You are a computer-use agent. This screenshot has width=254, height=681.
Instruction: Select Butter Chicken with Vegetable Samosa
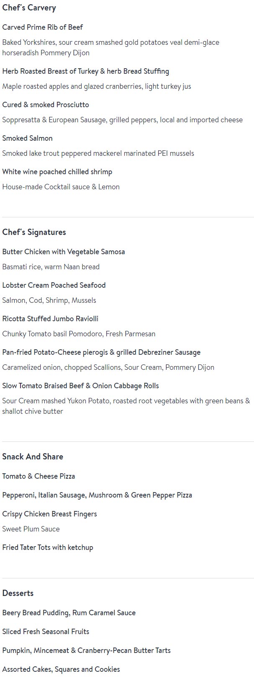[x=63, y=252]
